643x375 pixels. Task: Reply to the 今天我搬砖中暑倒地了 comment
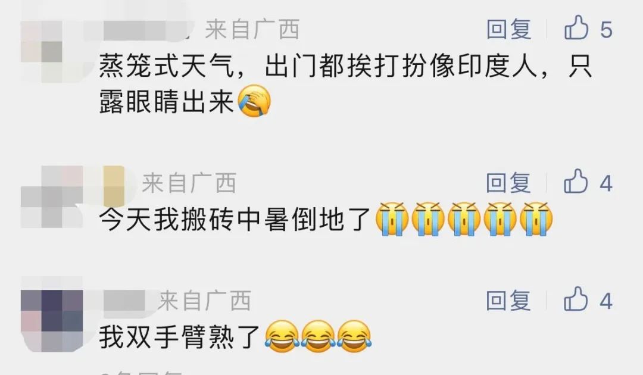pos(508,182)
